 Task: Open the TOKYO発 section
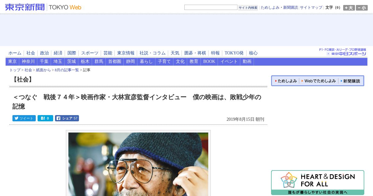[234, 53]
